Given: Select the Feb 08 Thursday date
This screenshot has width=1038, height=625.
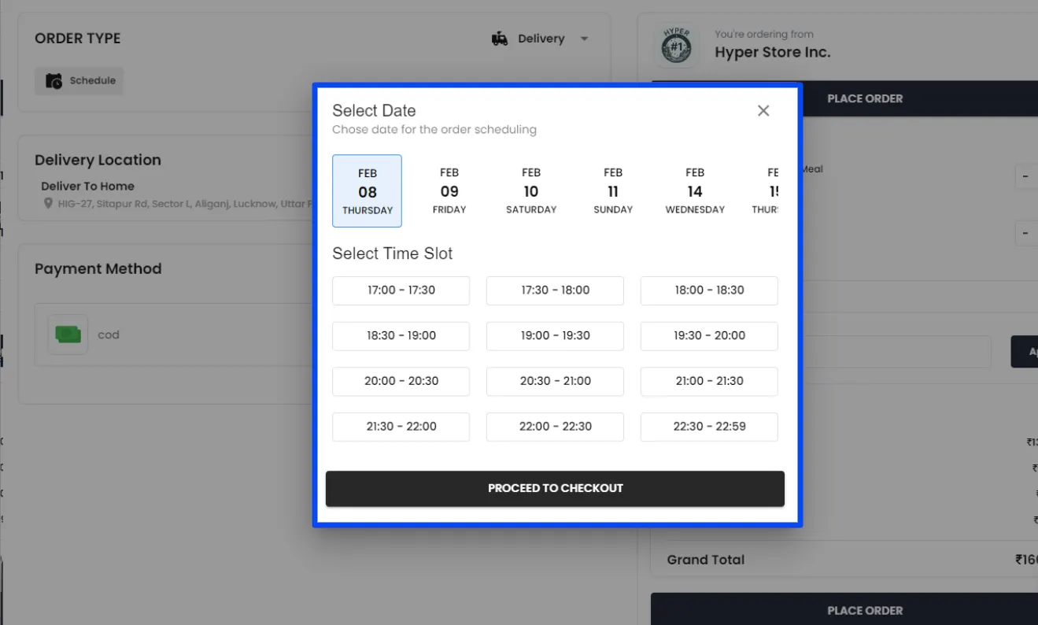Looking at the screenshot, I should pos(367,191).
